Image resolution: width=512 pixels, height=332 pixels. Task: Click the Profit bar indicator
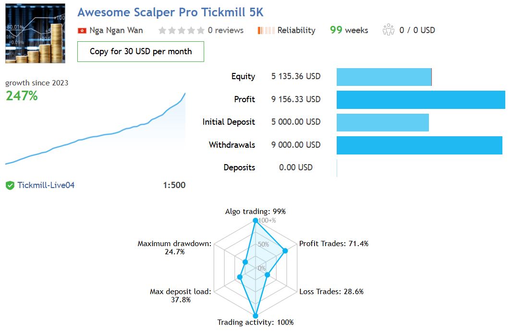(x=421, y=99)
